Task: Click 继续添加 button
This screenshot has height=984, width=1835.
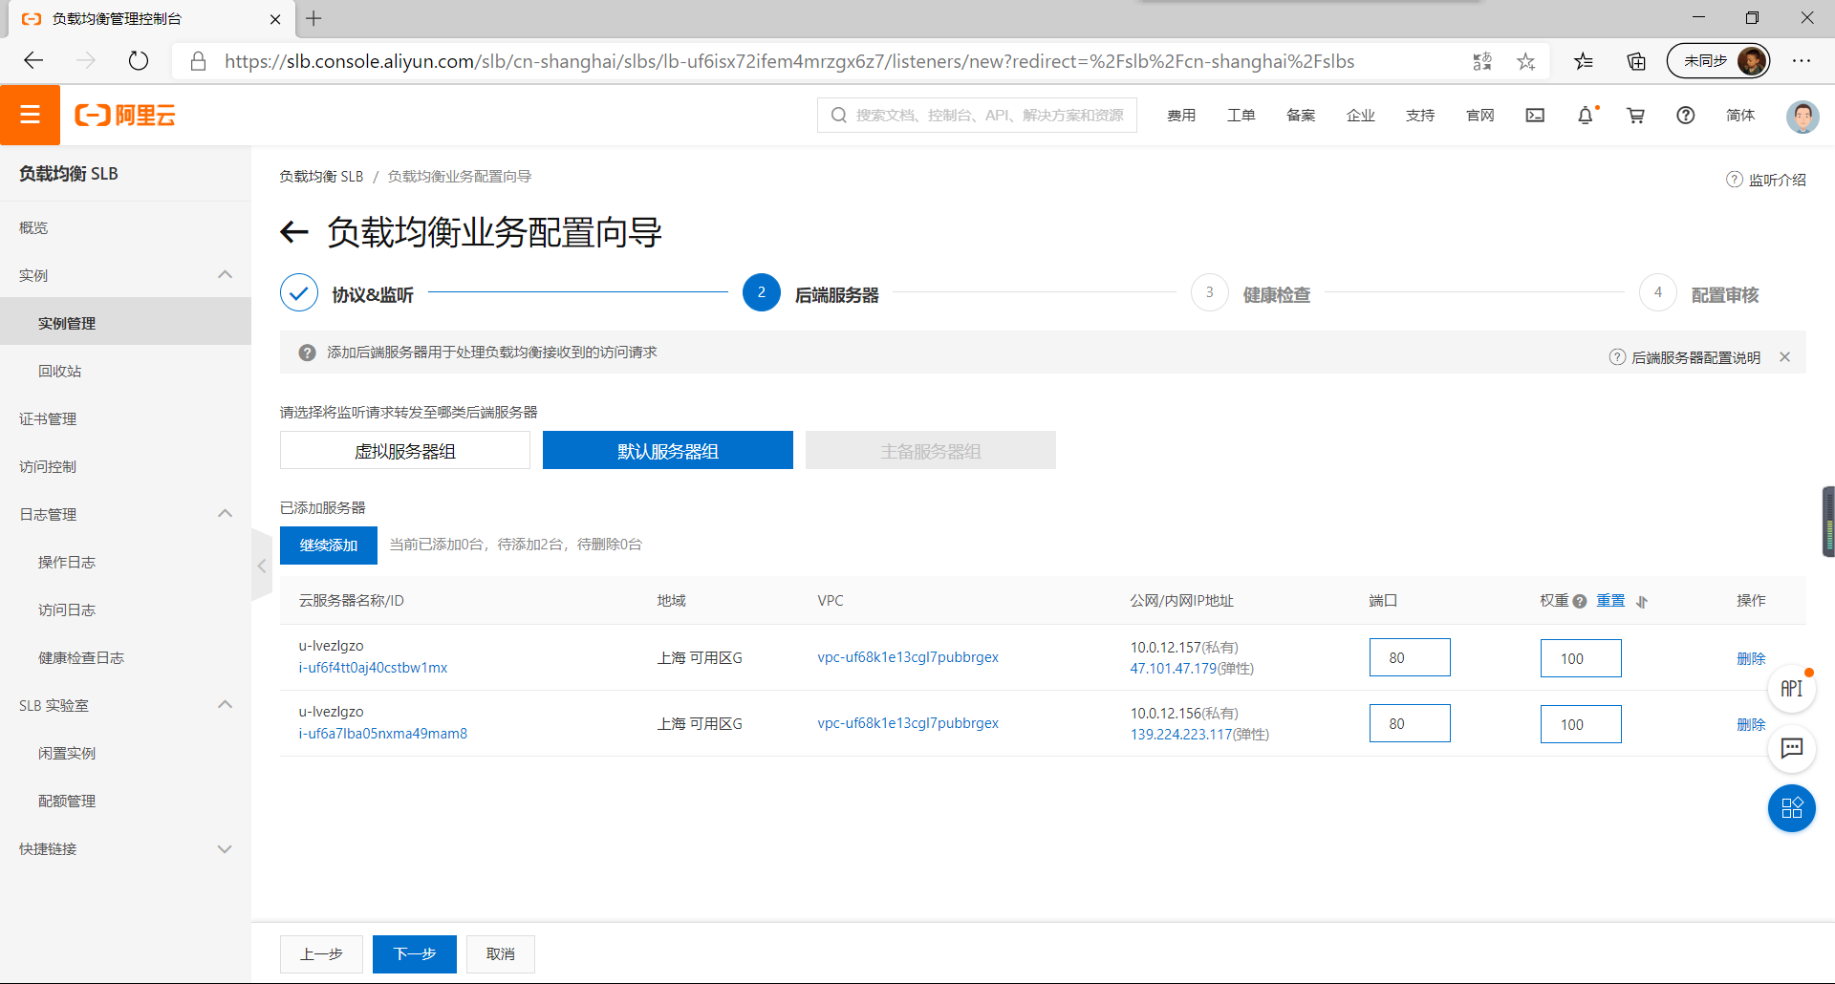Action: 329,545
